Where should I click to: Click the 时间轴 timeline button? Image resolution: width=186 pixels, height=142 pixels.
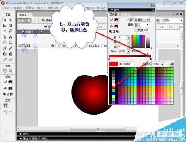pos(24,20)
